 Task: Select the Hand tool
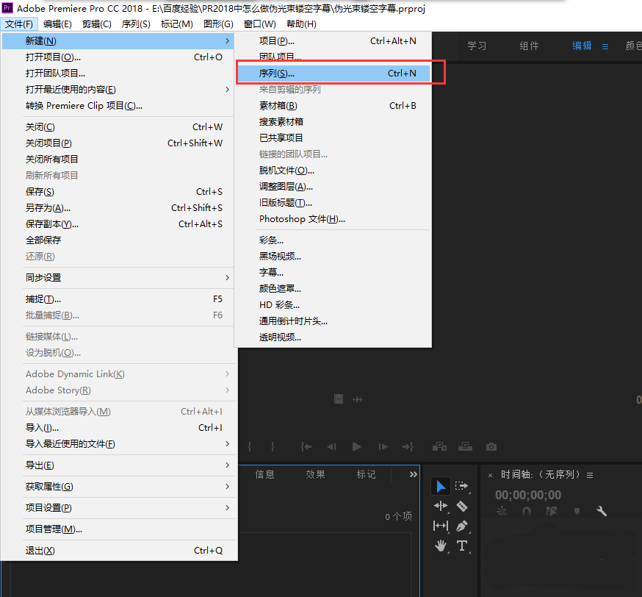pos(441,546)
